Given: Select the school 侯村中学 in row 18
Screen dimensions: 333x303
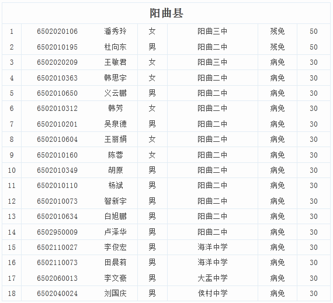Looking at the screenshot, I should pyautogui.click(x=213, y=294).
